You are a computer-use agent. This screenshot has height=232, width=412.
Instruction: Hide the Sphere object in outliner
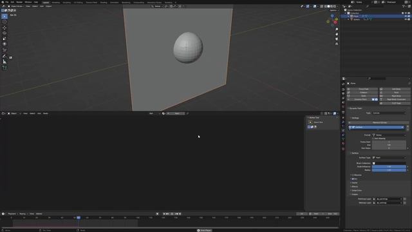(406, 19)
